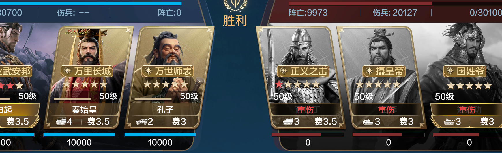502x153 pixels.
Task: Click the tank troop icon on 秦始皇 card
Action: (x=61, y=121)
